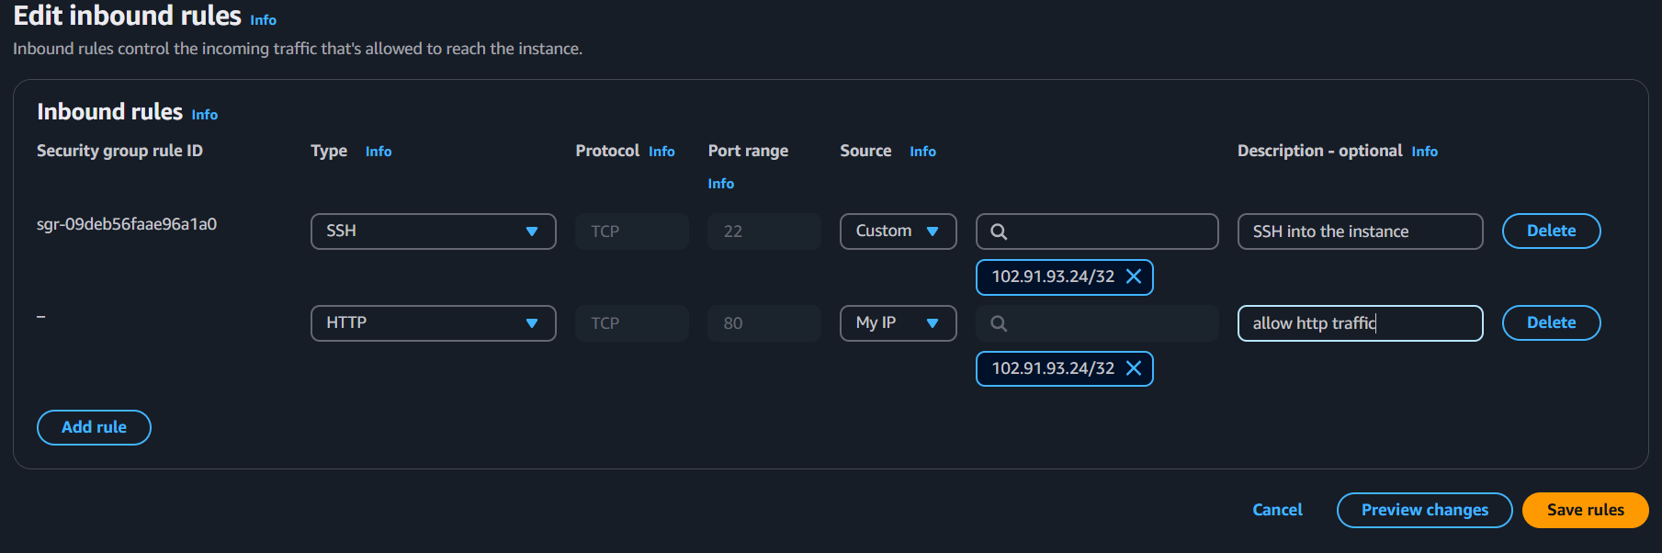The height and width of the screenshot is (553, 1662).
Task: Click the port range field showing 80
Action: tap(764, 323)
